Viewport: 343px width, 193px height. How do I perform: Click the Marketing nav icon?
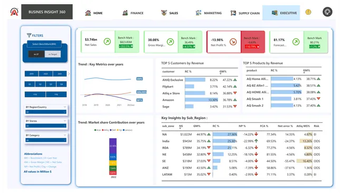(198, 13)
